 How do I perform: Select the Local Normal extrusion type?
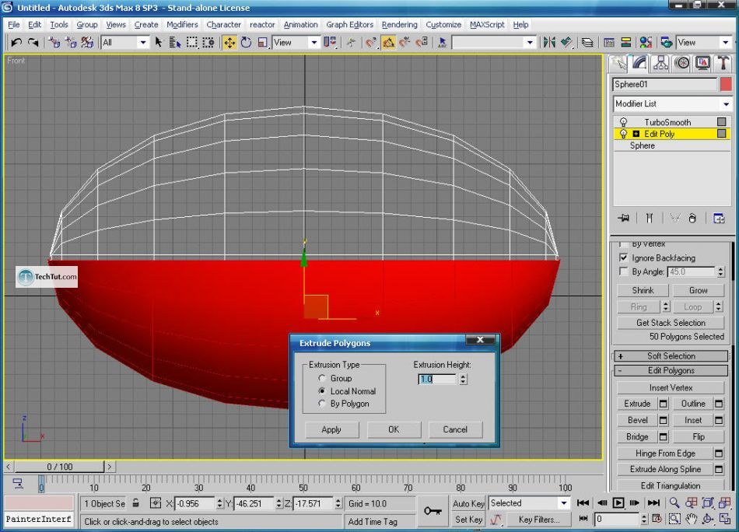322,391
